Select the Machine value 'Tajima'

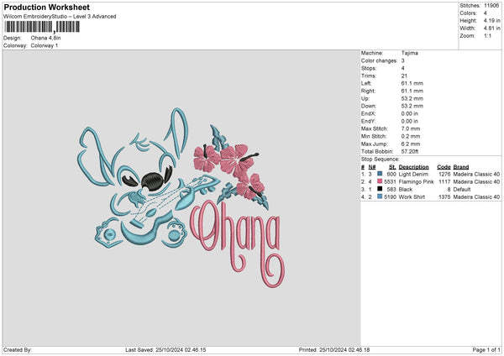point(410,53)
